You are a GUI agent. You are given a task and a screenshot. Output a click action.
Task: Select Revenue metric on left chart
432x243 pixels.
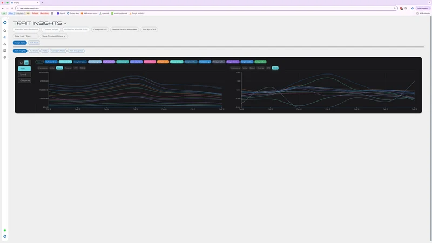tap(68, 68)
